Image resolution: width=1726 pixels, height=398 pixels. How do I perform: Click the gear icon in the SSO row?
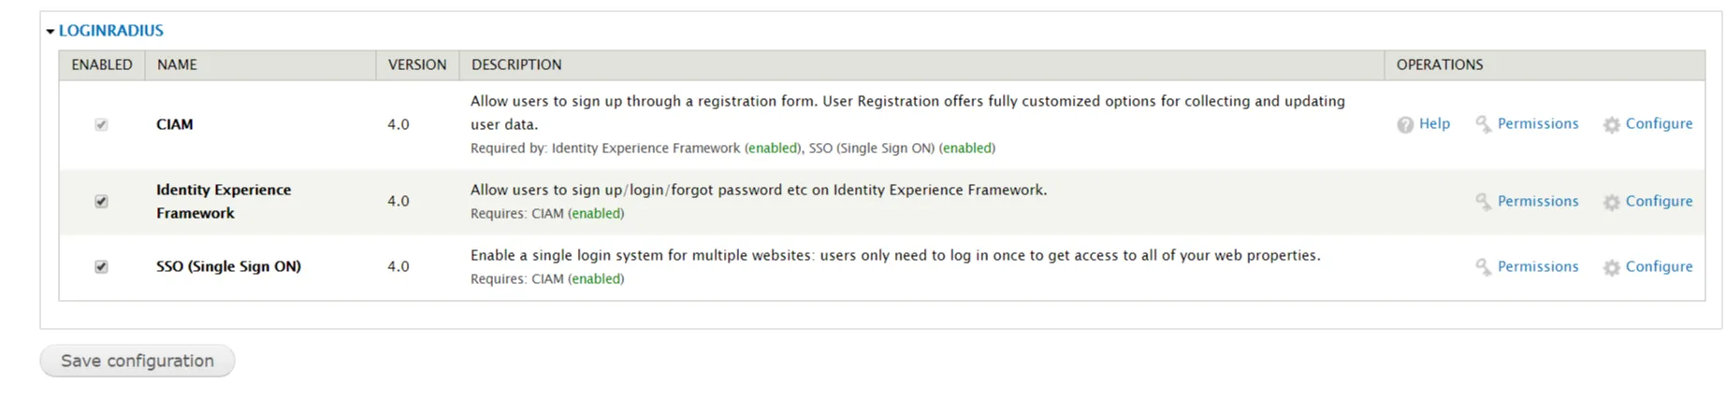tap(1611, 268)
